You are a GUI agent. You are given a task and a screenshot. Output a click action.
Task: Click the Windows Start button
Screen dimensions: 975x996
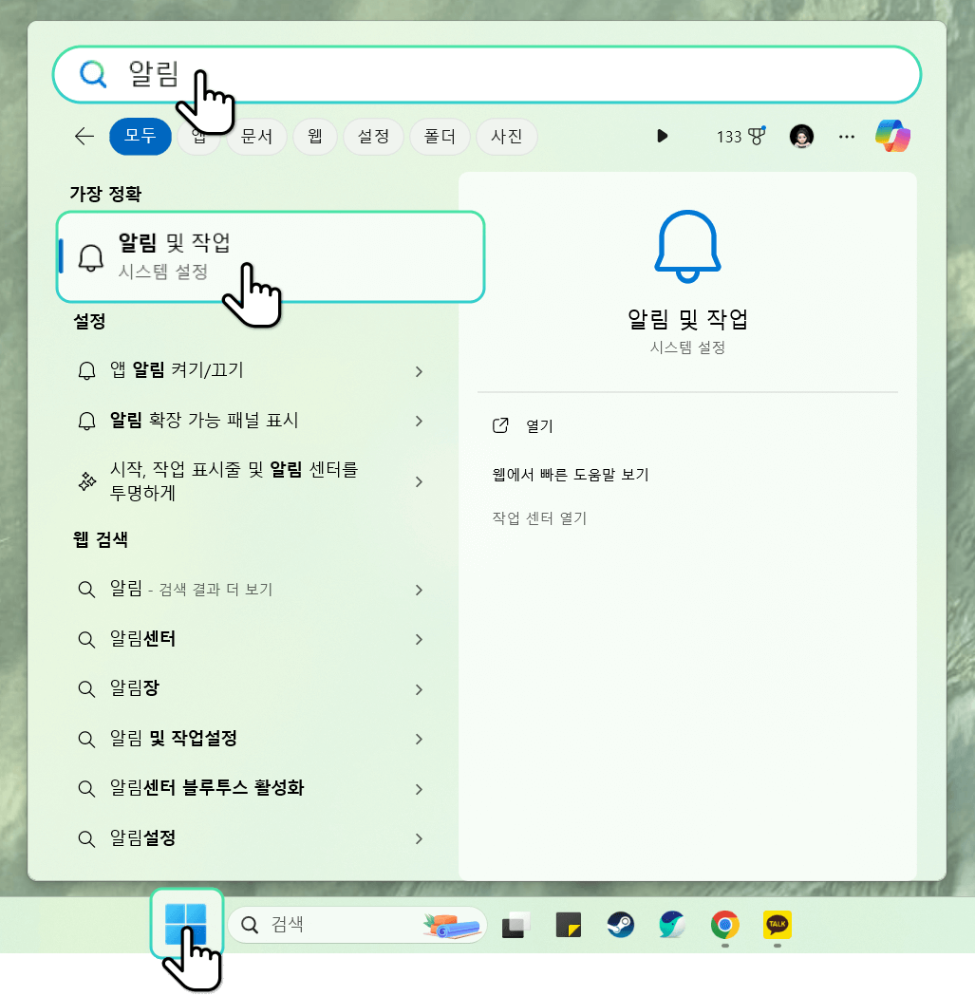coord(187,924)
